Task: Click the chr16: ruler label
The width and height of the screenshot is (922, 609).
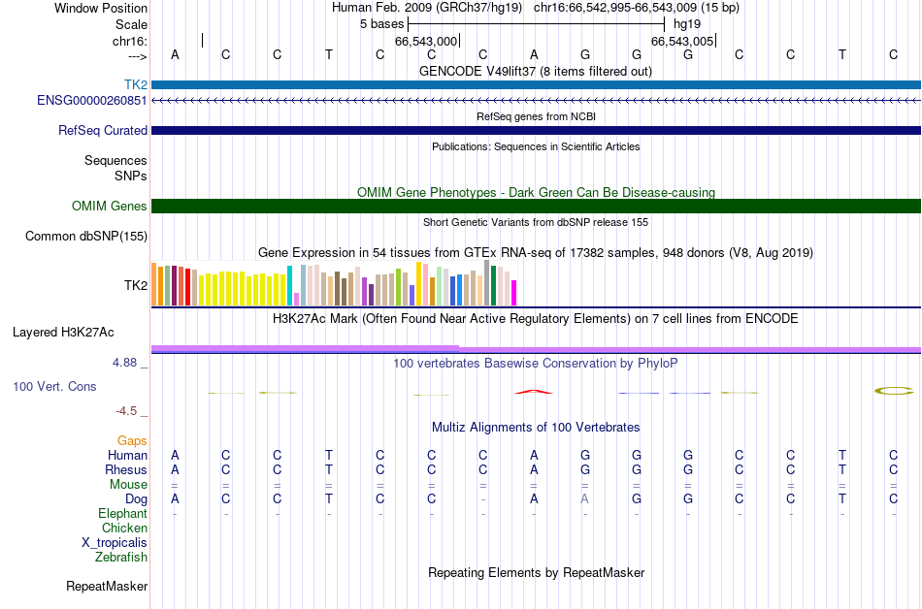Action: click(130, 41)
